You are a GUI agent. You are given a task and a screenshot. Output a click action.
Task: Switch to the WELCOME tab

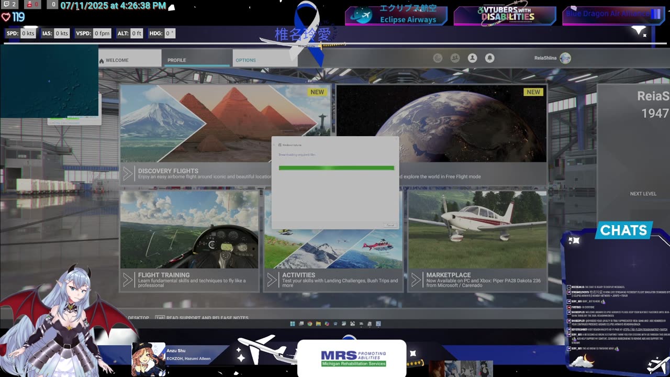(x=130, y=58)
